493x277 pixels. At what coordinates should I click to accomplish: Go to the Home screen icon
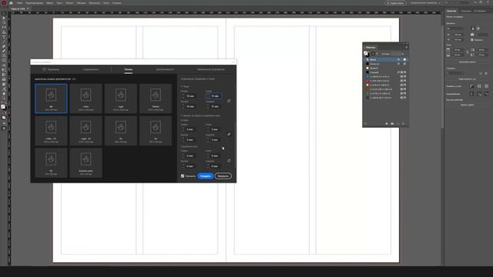pos(11,3)
